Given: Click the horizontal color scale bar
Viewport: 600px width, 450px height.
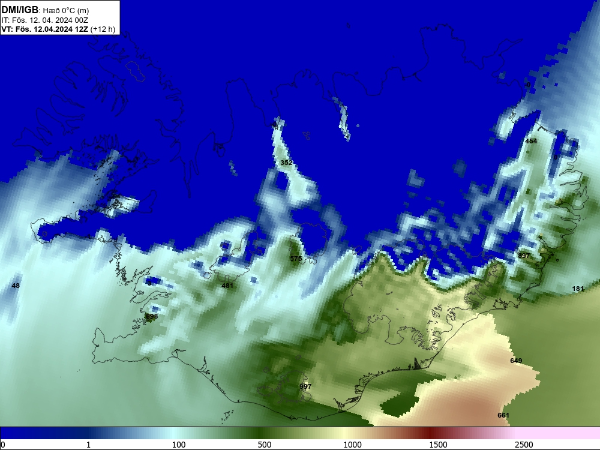Looking at the screenshot, I should [300, 433].
